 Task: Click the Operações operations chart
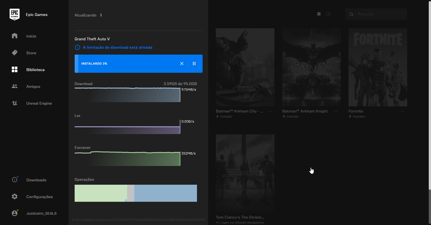click(x=136, y=193)
